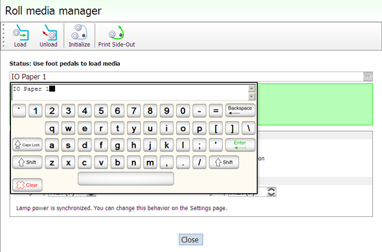Adjust the lamp power stepper arrows
This screenshot has width=382, height=252.
click(x=271, y=192)
